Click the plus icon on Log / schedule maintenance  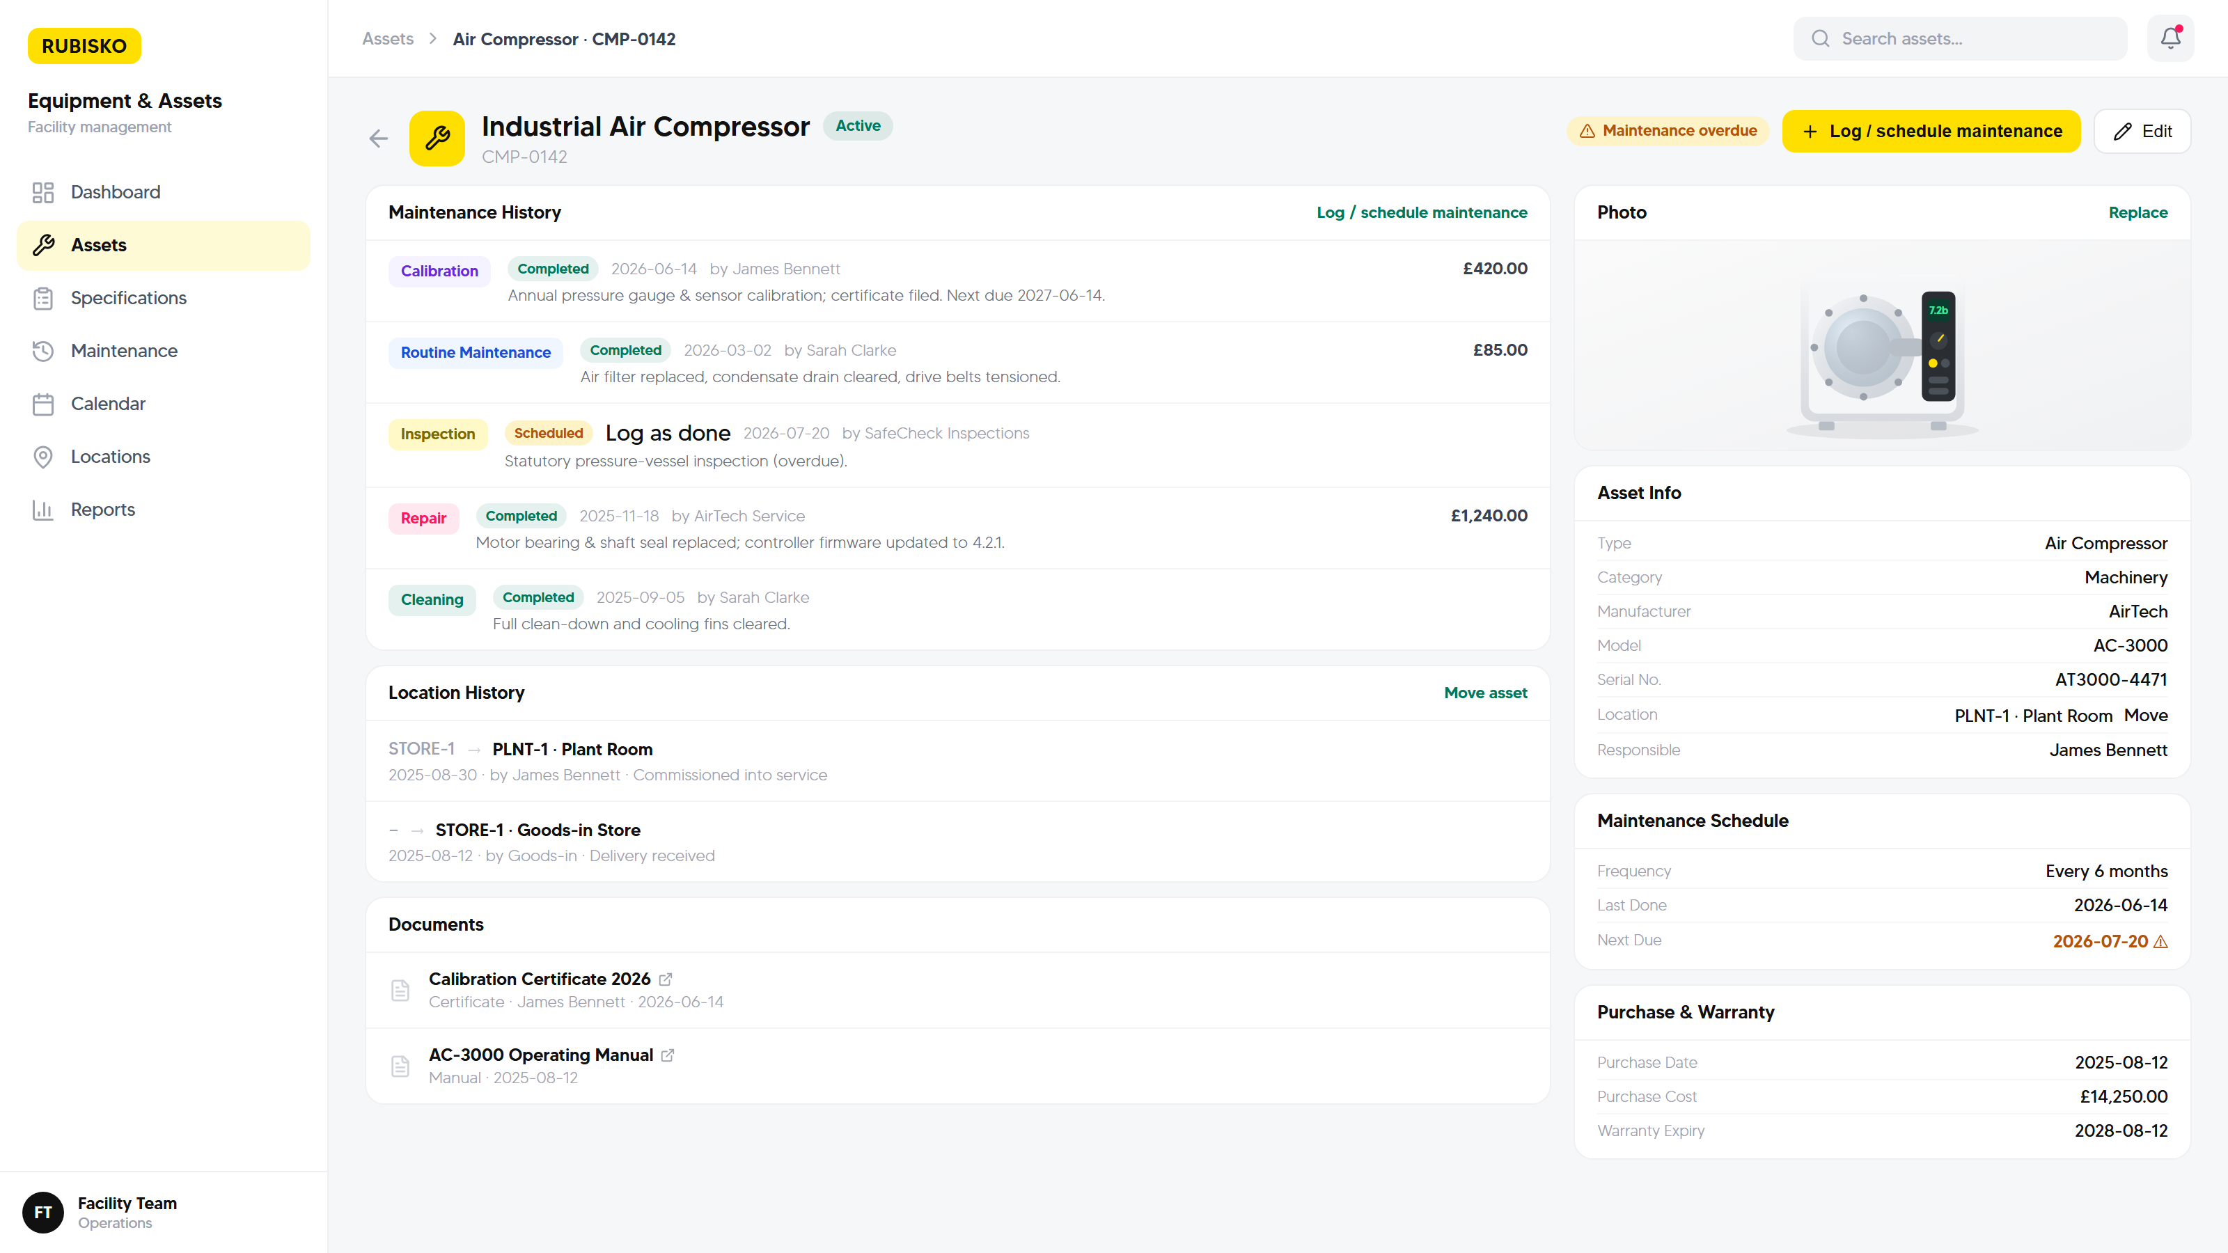tap(1810, 132)
